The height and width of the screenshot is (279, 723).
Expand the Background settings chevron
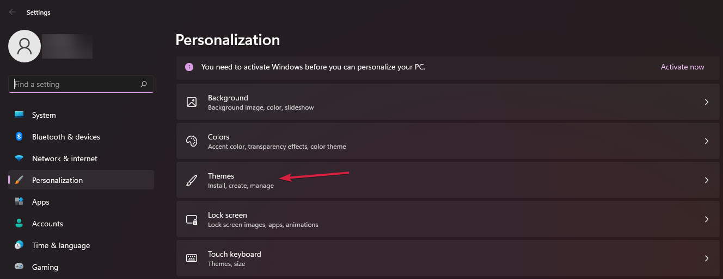pyautogui.click(x=707, y=102)
